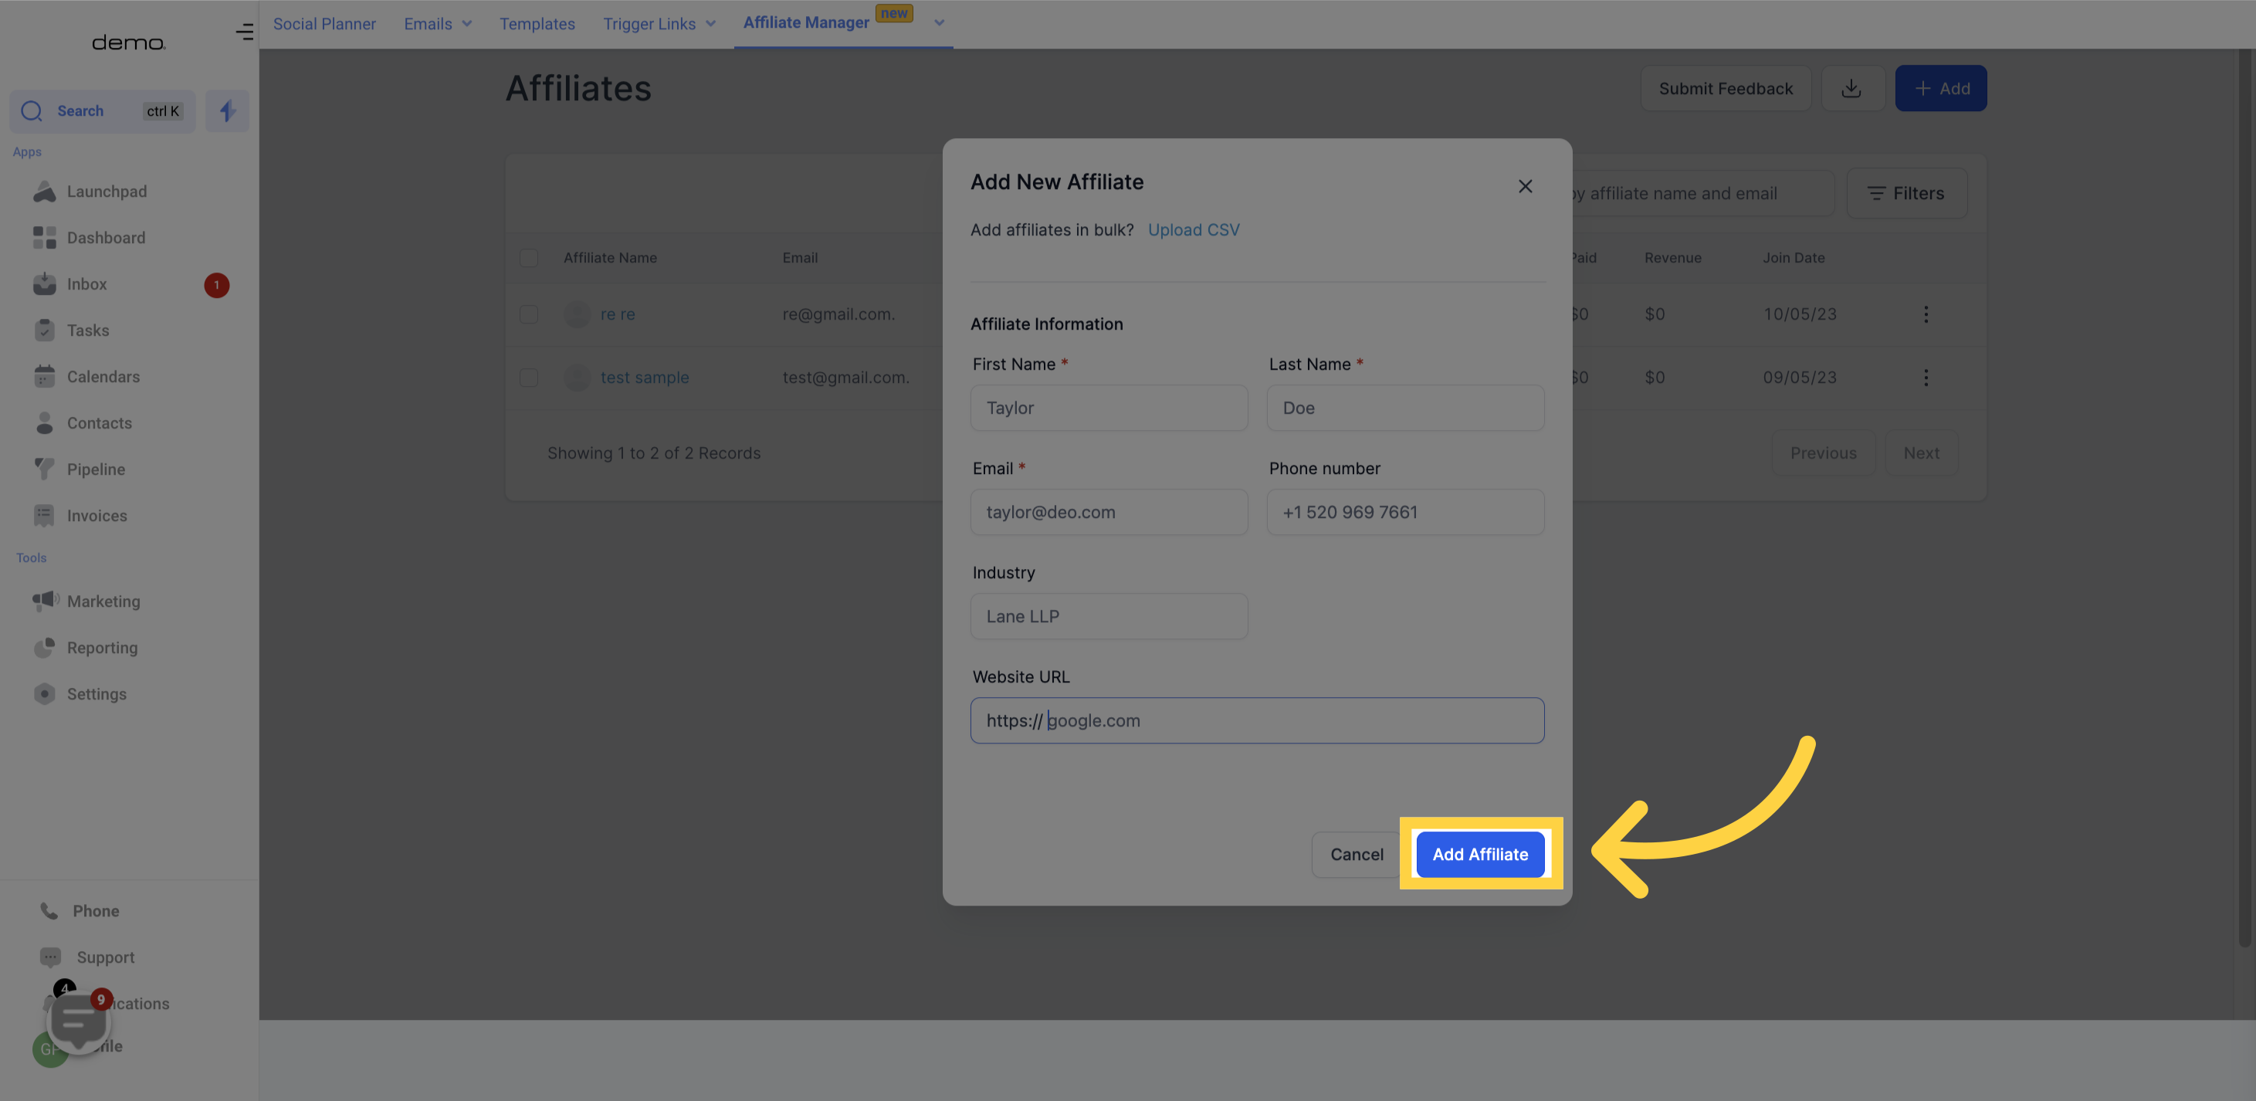Click the Search icon in sidebar

coord(30,111)
